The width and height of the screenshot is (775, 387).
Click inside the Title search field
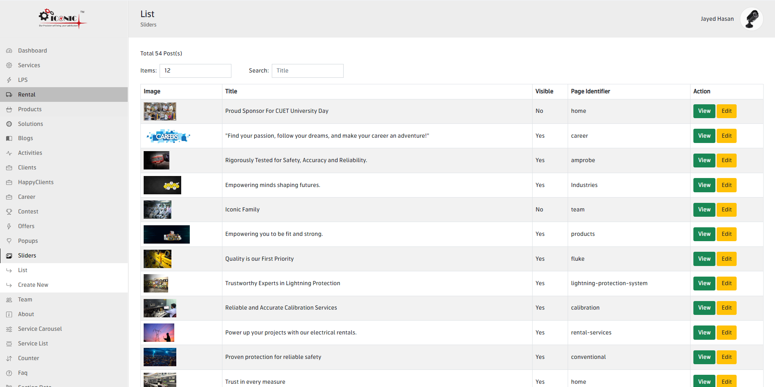(307, 70)
